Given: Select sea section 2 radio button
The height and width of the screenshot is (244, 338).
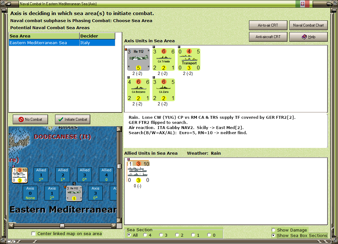Looking at the screenshot, I should (177, 235).
